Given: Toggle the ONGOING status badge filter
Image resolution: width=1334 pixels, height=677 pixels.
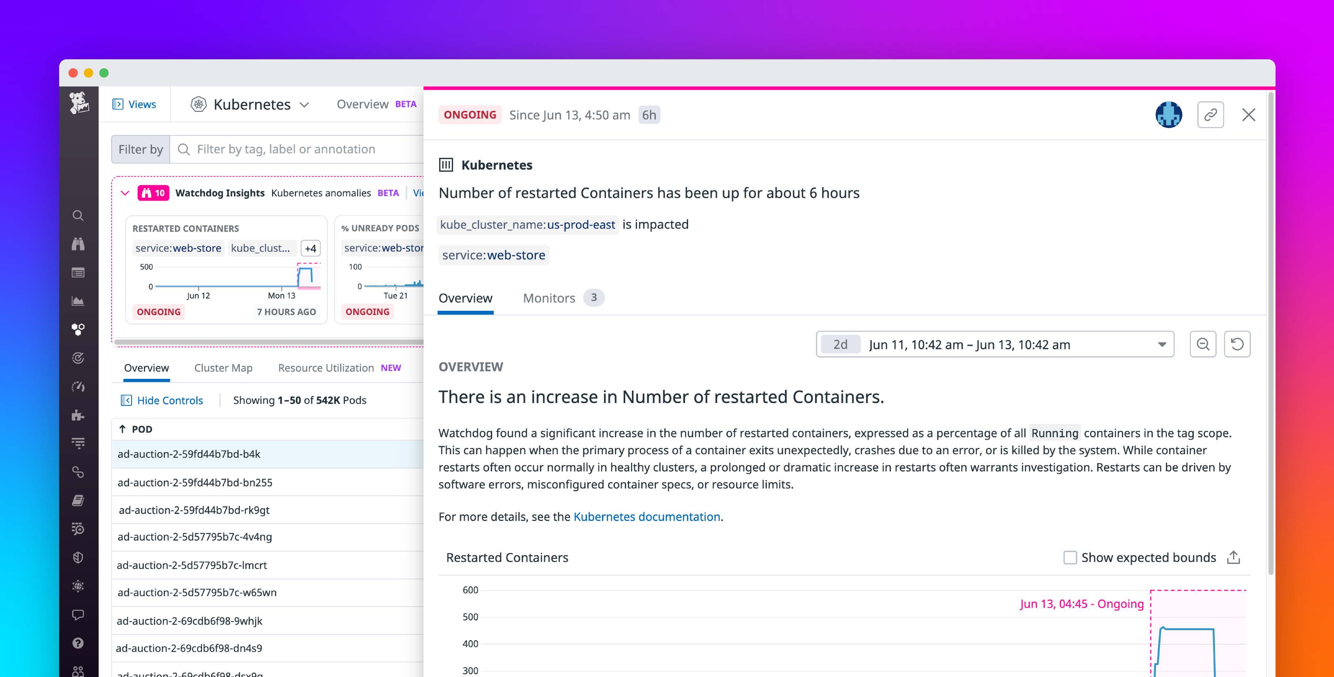Looking at the screenshot, I should 470,114.
